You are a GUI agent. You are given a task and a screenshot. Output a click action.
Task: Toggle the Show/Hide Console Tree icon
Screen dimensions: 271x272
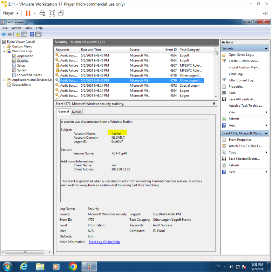24,34
